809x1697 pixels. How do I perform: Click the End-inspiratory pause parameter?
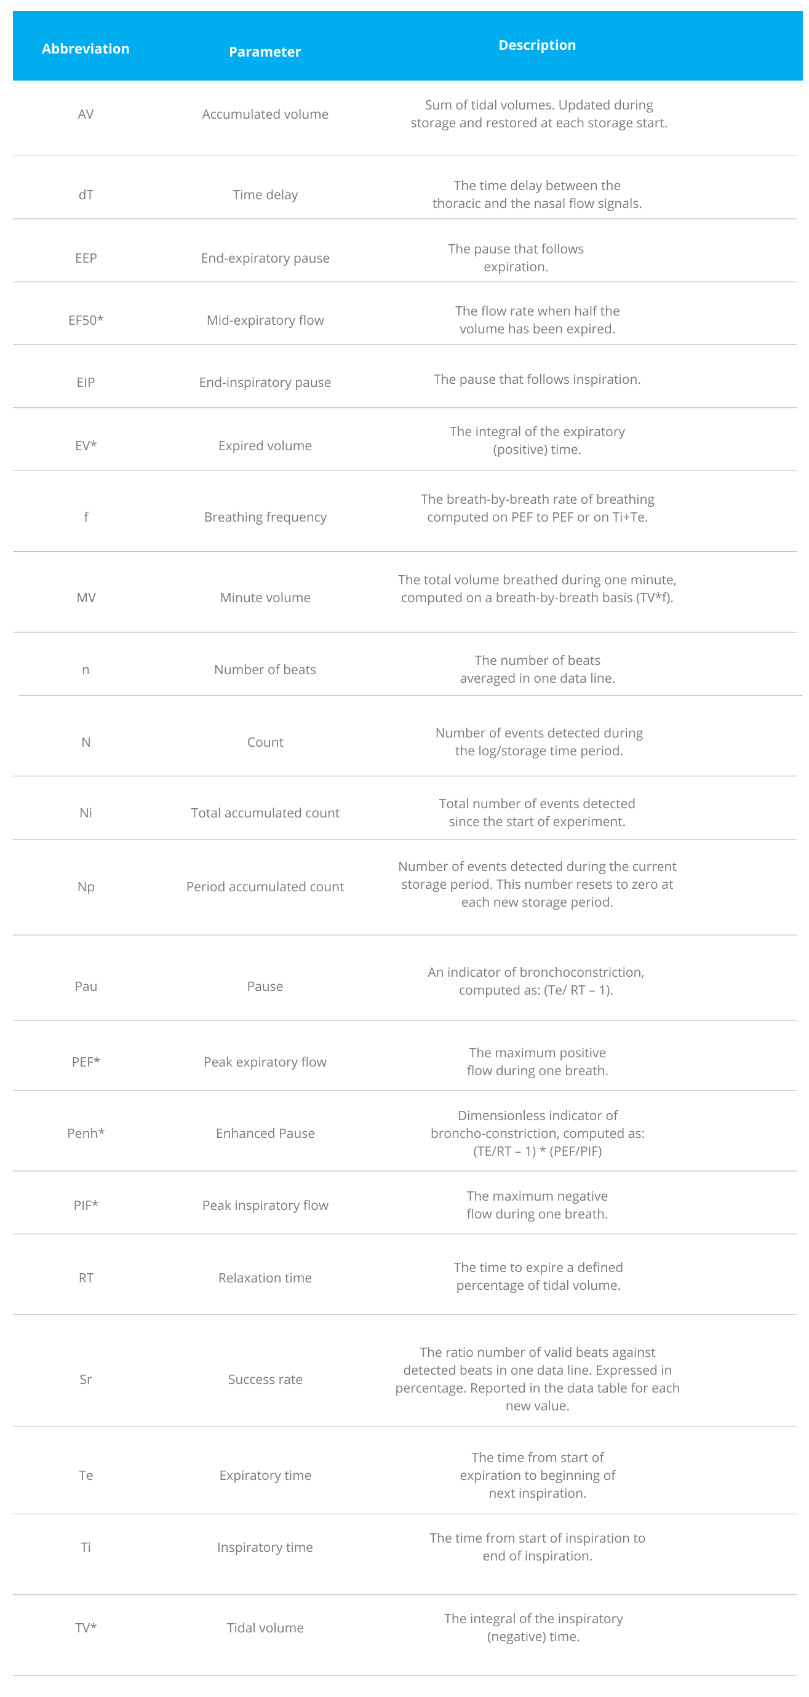(265, 382)
